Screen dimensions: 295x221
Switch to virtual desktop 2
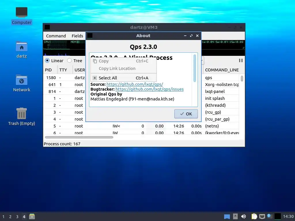[x=10, y=217]
